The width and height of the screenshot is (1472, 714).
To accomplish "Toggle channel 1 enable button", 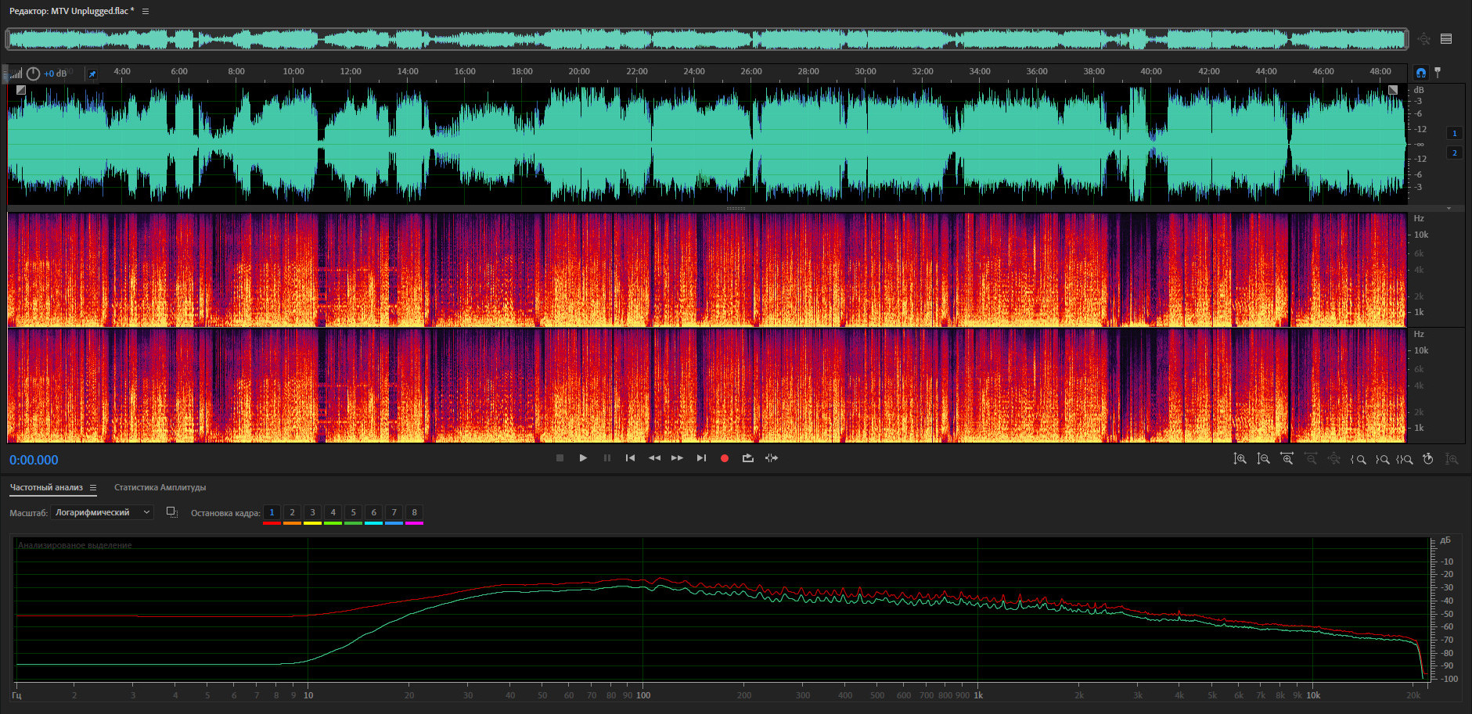I will [x=1454, y=133].
